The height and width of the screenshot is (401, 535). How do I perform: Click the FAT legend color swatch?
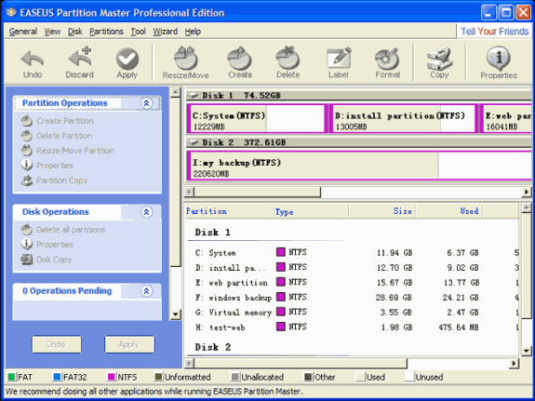pos(11,377)
